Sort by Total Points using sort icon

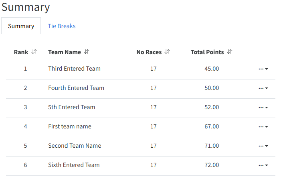click(230, 52)
